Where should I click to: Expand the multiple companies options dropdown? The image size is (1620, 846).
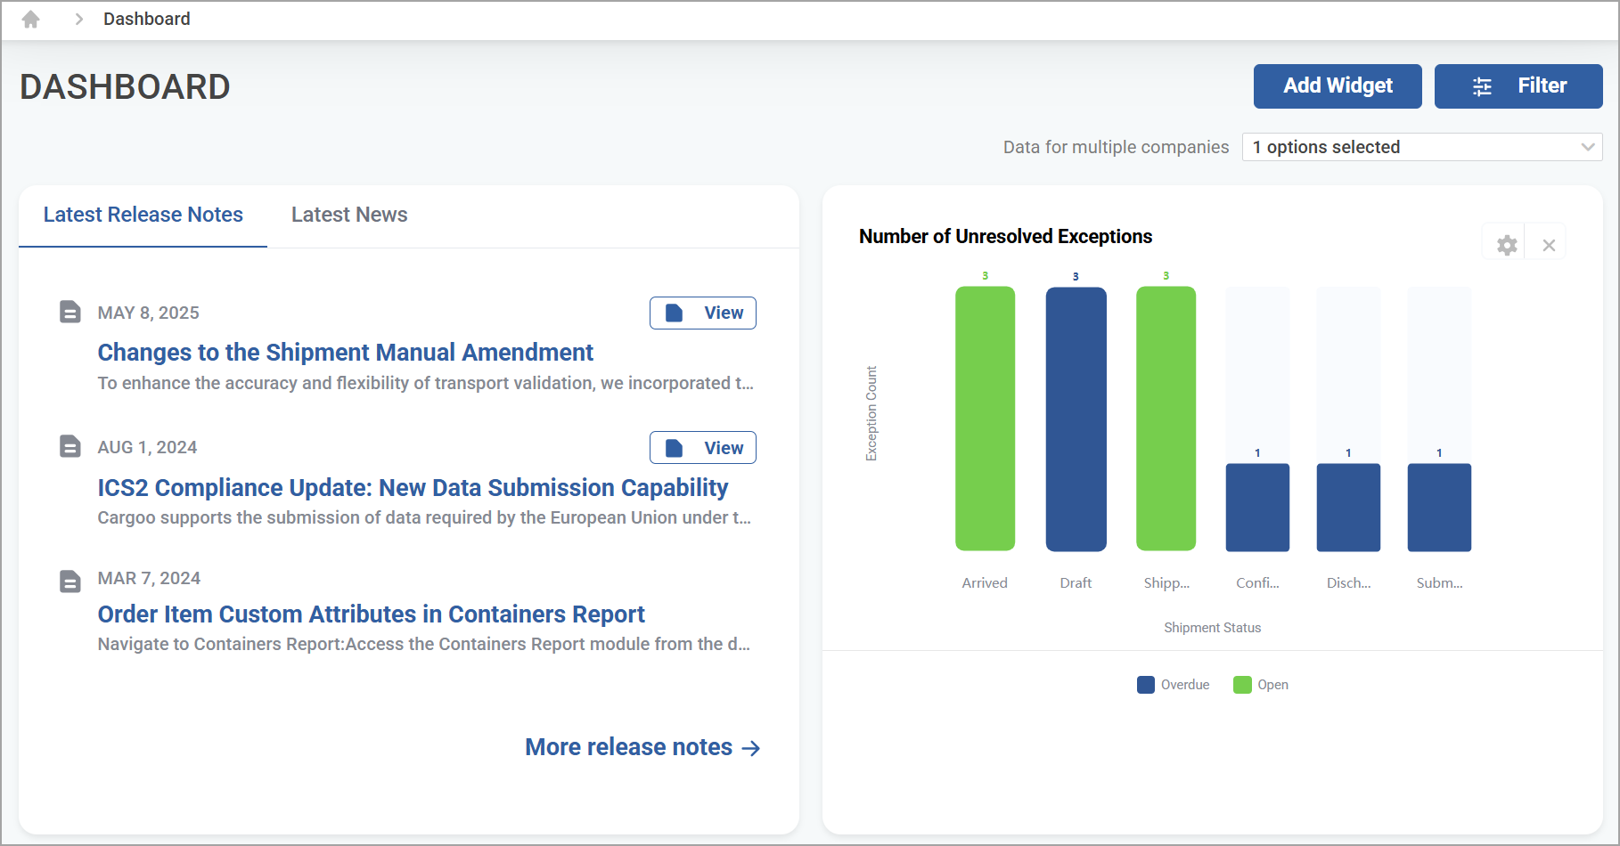(1422, 147)
